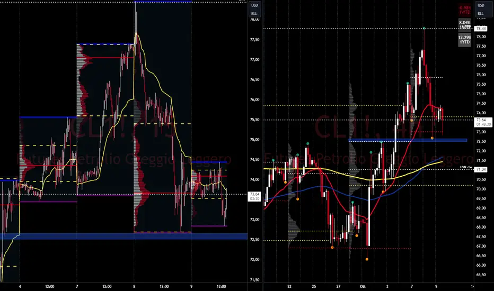Screen dimensions: 494x291
Task: Click the red -0.98% 1WTD performance badge
Action: click(464, 10)
